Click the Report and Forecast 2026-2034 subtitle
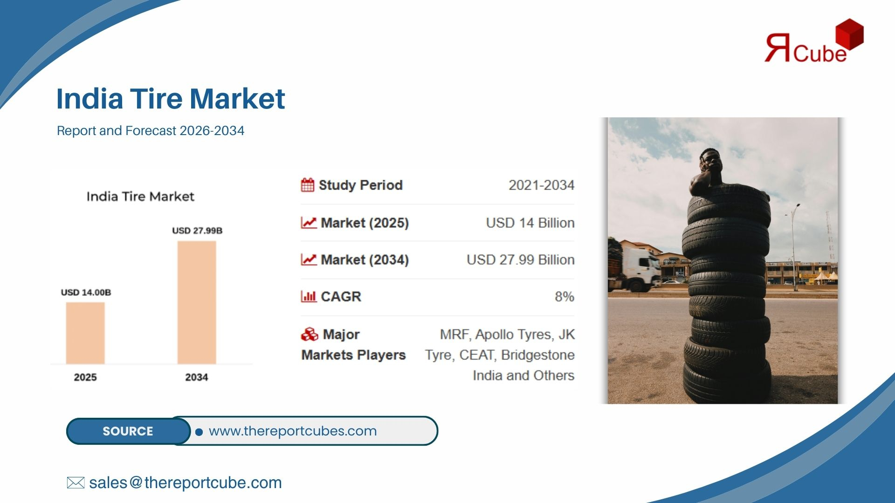The image size is (895, 503). point(150,130)
